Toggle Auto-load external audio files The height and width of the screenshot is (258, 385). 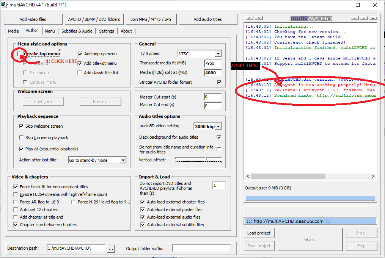(142, 217)
